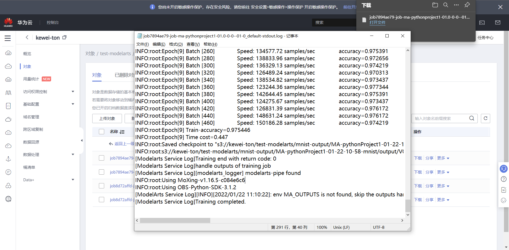Open customer service headset icon
The height and width of the screenshot is (250, 509).
click(503, 169)
